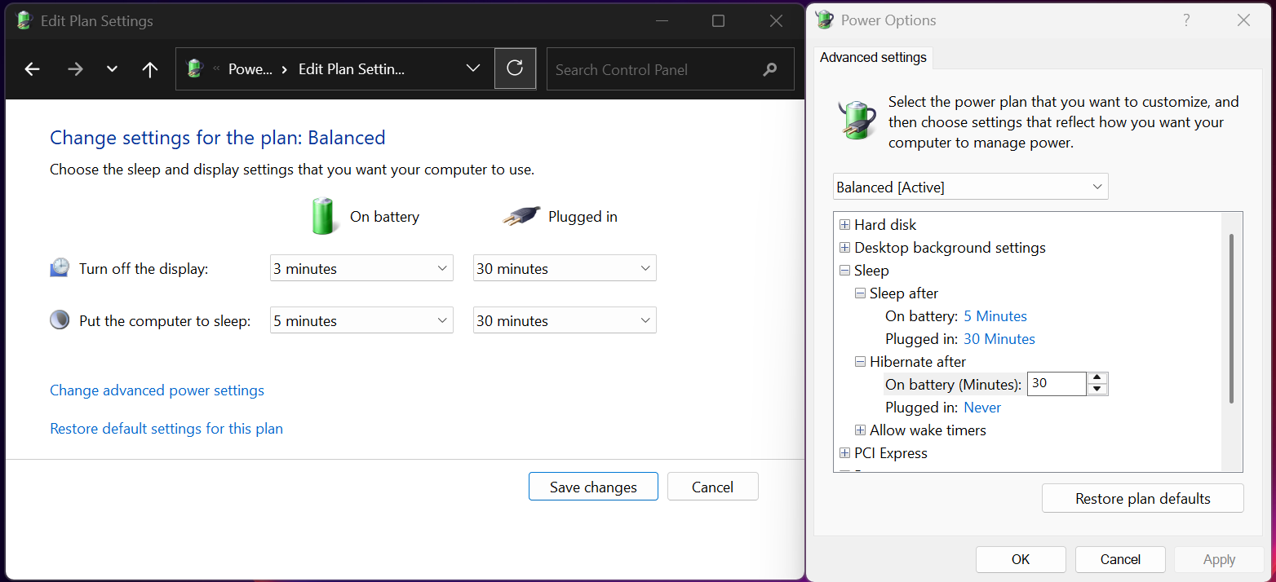Click the help question mark in Power Options

click(1186, 20)
